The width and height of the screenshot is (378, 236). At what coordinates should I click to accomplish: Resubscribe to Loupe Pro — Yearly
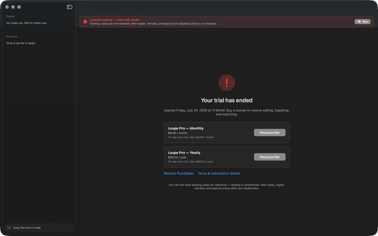tap(269, 157)
